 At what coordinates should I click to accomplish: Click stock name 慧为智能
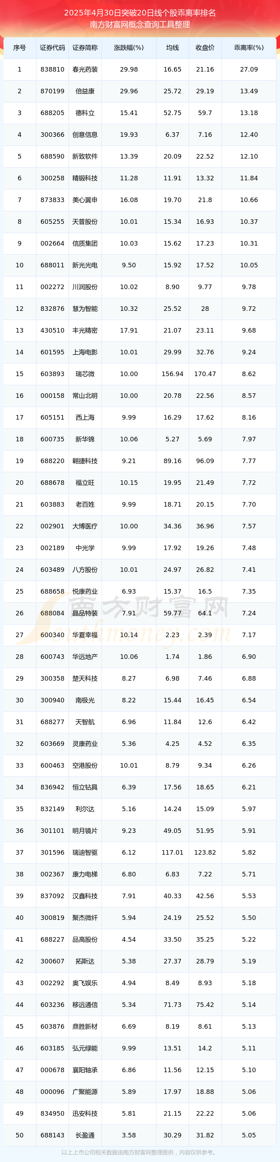coord(85,309)
